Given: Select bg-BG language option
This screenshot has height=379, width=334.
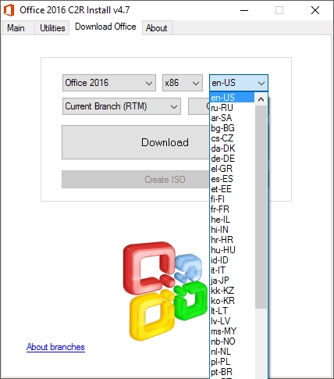Looking at the screenshot, I should tap(232, 128).
